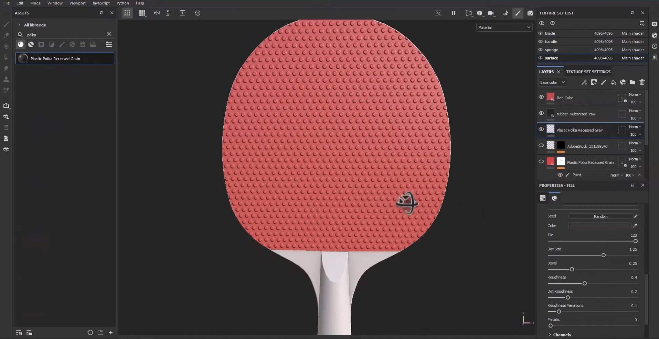Show the AdobeStock_331389340 layer
This screenshot has width=659, height=339.
click(x=541, y=146)
